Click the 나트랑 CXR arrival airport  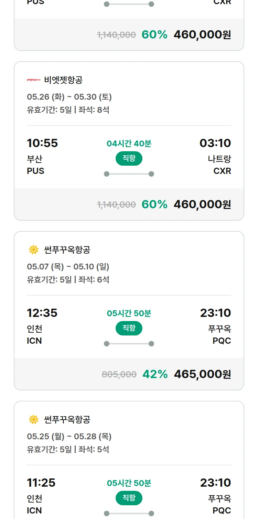click(x=219, y=165)
